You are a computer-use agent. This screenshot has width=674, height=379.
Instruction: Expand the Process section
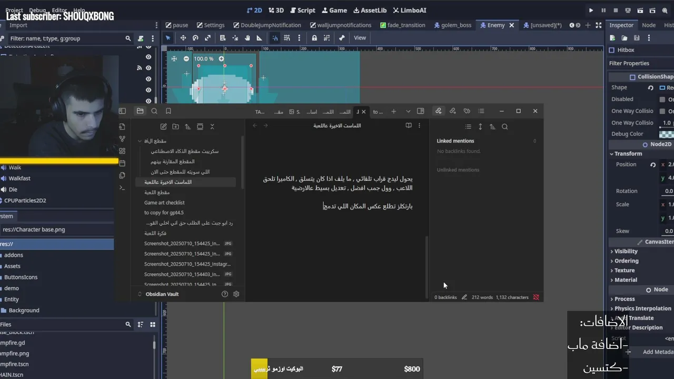[622, 299]
